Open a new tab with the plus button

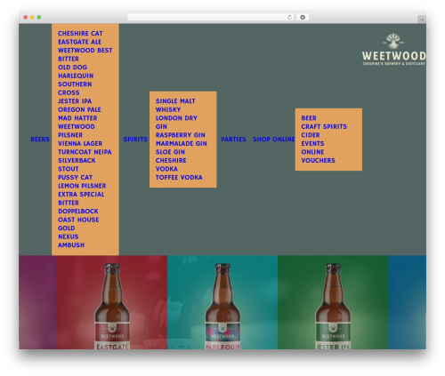[422, 20]
